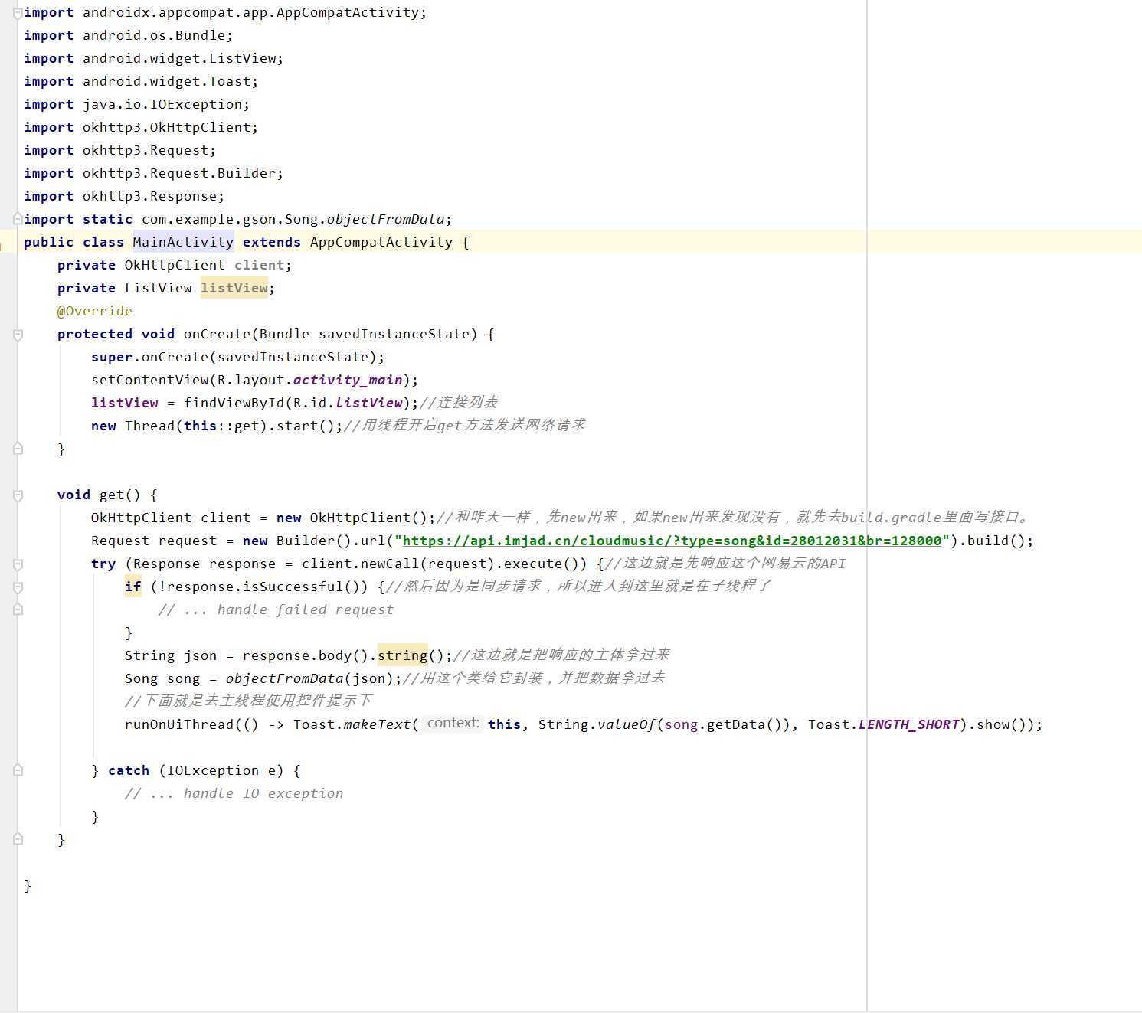Click objectFromData in the static import line
The width and height of the screenshot is (1142, 1013).
coord(386,219)
